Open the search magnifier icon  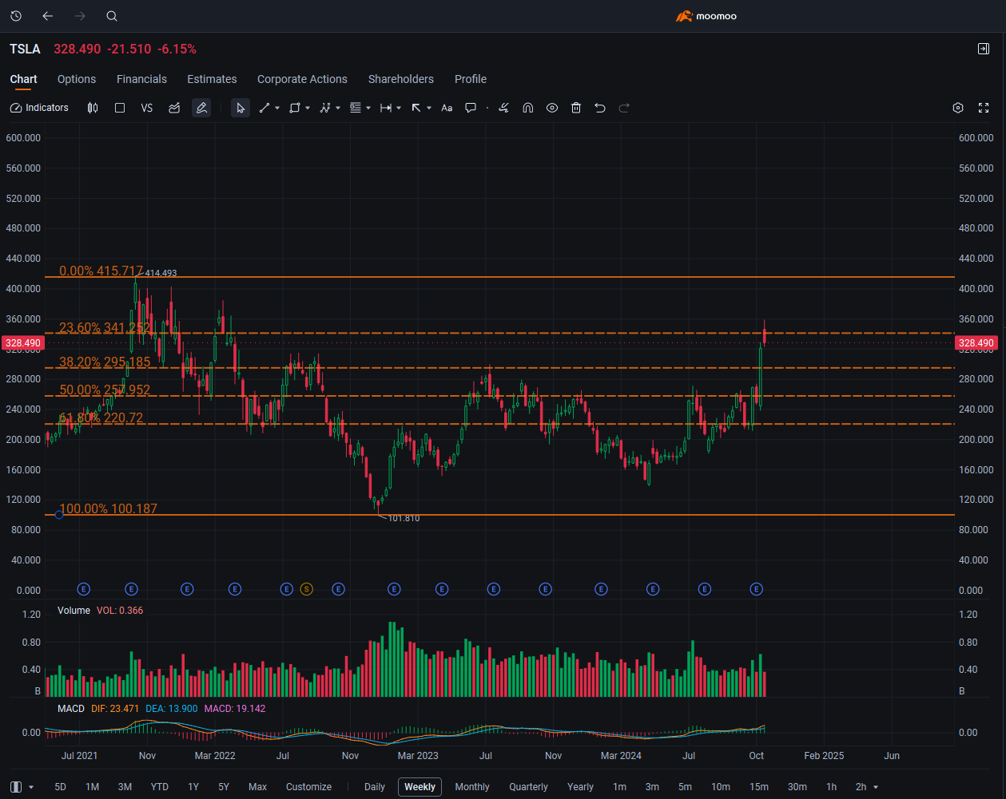tap(112, 16)
